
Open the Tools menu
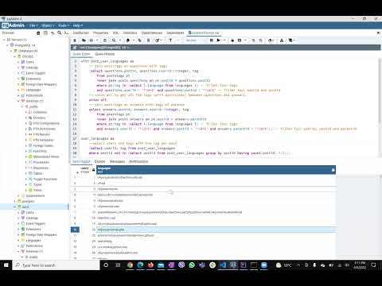click(x=64, y=25)
